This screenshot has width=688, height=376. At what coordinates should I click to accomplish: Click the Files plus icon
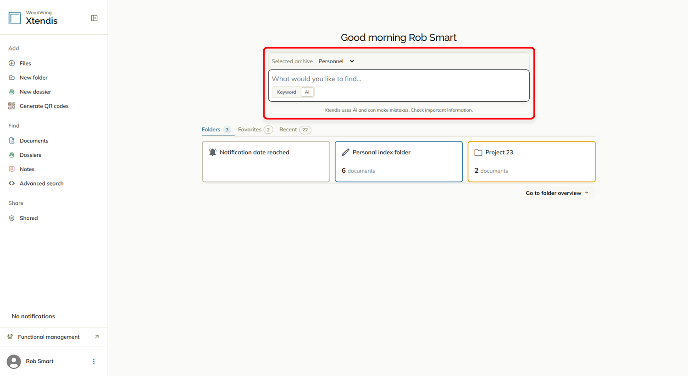12,63
